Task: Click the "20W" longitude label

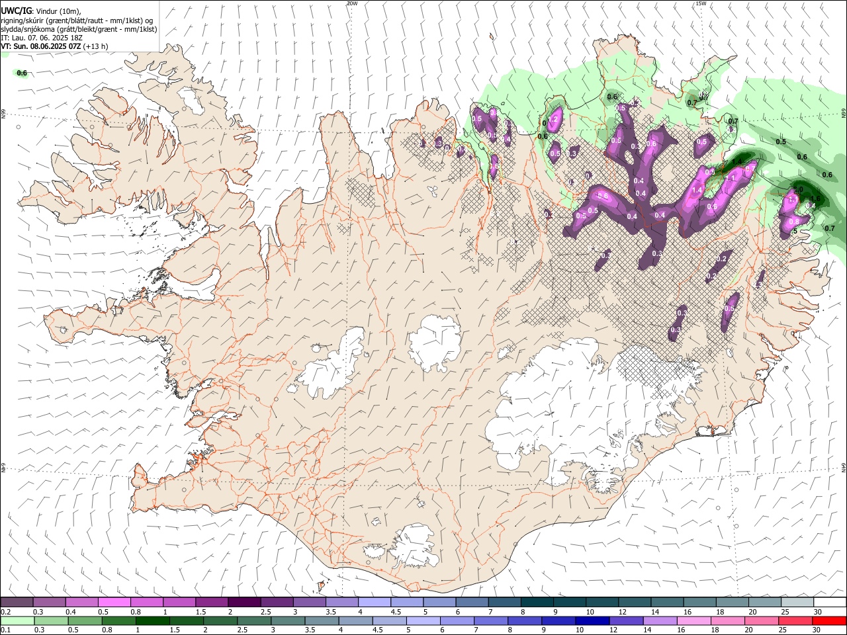Action: pyautogui.click(x=351, y=3)
